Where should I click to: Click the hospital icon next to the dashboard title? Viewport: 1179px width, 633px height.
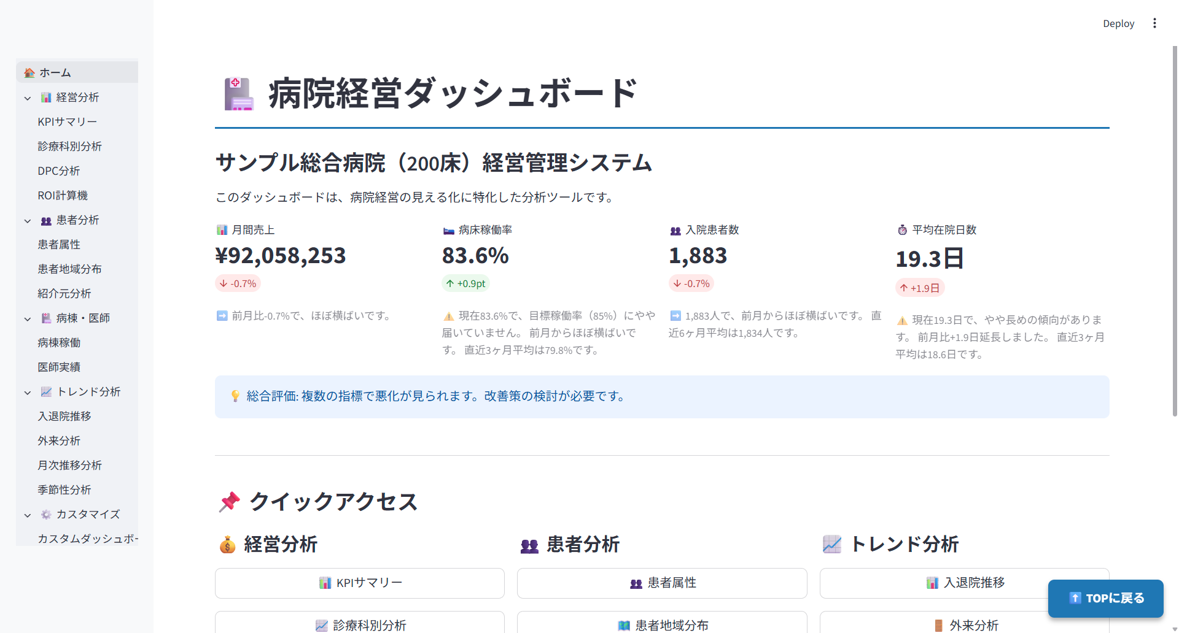pyautogui.click(x=239, y=93)
